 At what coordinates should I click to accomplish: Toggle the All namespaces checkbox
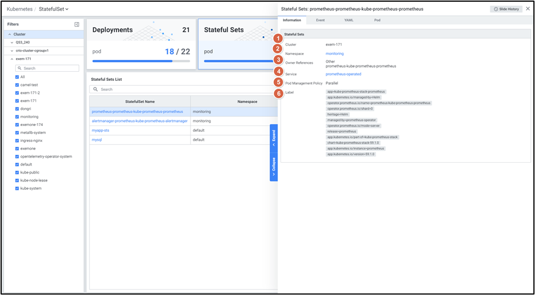[x=17, y=77]
